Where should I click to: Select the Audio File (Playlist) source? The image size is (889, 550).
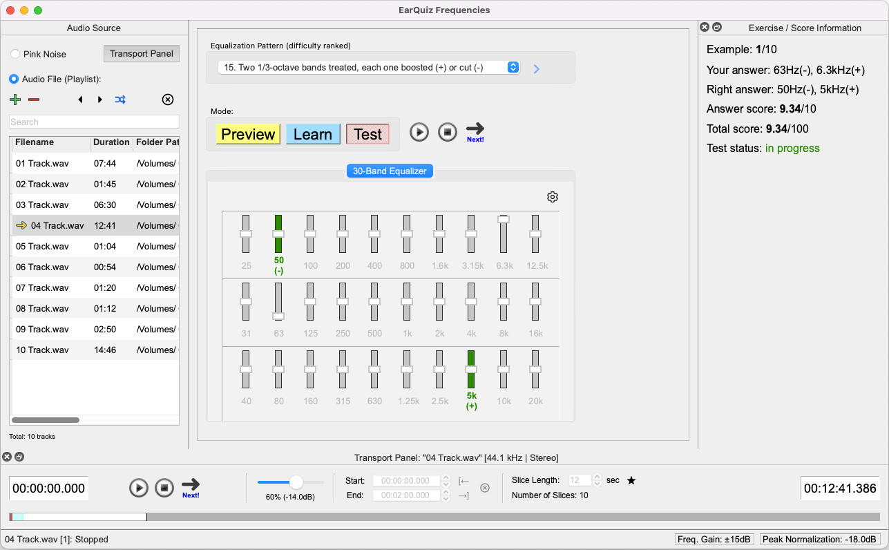pos(15,79)
